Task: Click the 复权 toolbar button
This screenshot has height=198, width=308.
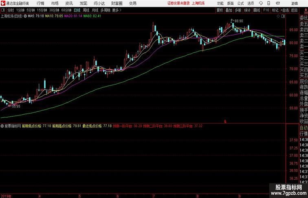Action: [220, 10]
